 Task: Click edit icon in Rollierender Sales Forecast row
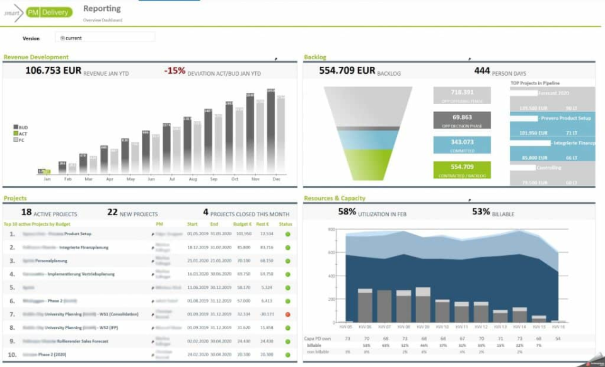[153, 342]
